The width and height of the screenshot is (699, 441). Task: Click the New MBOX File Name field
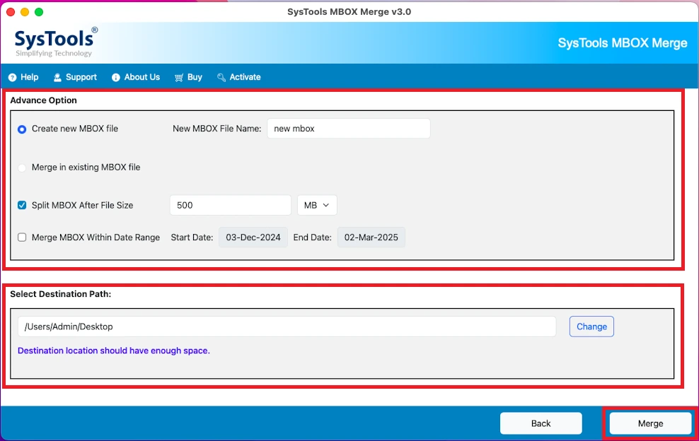pyautogui.click(x=349, y=129)
